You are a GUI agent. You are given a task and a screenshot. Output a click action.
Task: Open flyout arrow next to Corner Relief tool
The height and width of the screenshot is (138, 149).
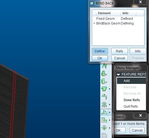[110, 120]
